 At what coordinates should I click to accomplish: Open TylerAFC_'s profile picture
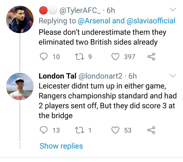20,20
